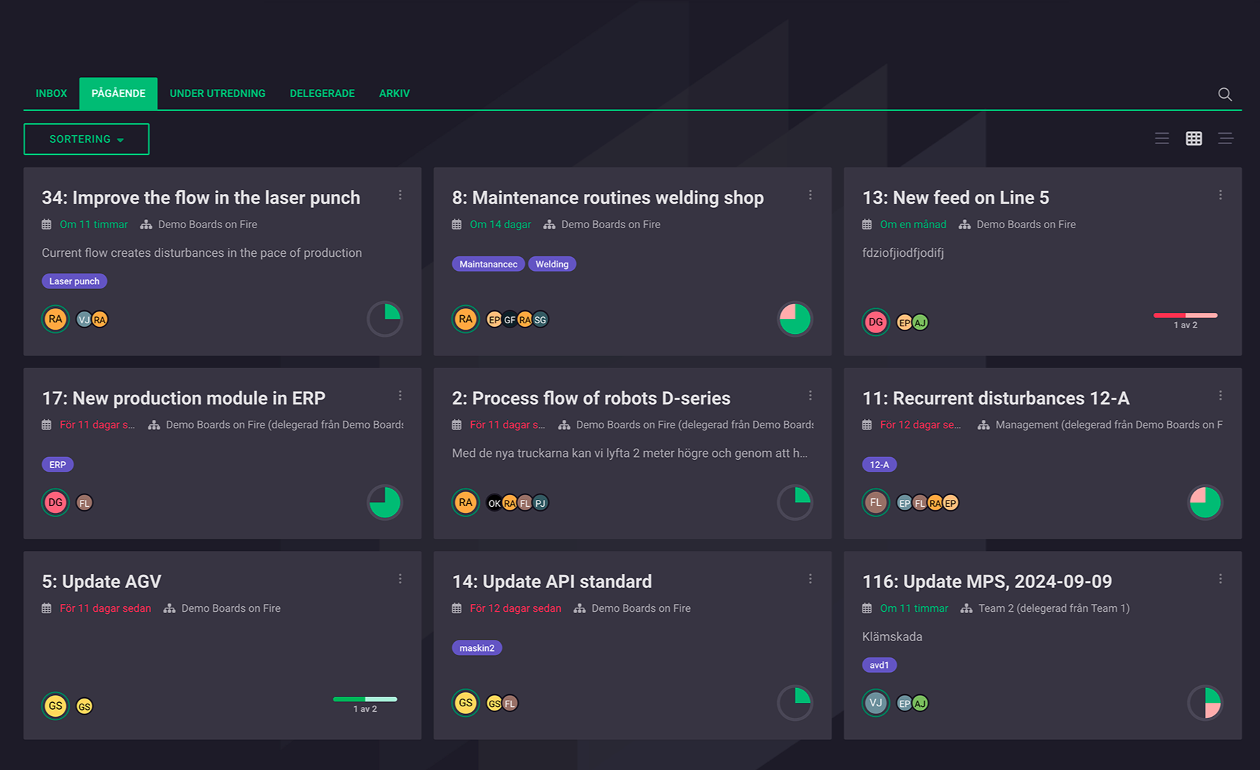Select the grid view icon
Image resolution: width=1260 pixels, height=770 pixels.
click(x=1193, y=139)
